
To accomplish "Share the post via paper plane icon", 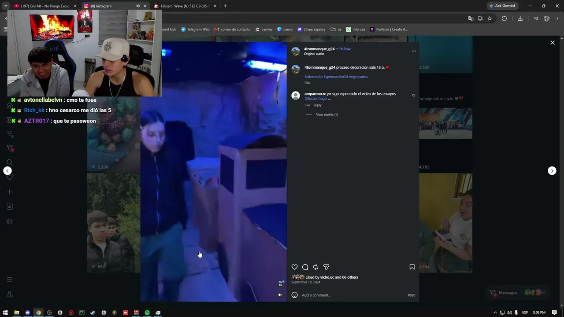I will click(326, 267).
